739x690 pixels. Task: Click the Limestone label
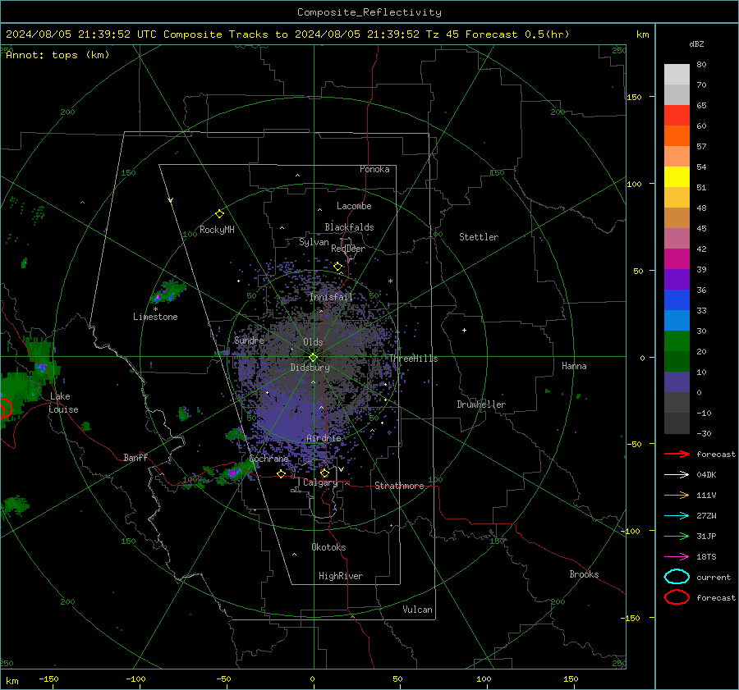coord(155,317)
